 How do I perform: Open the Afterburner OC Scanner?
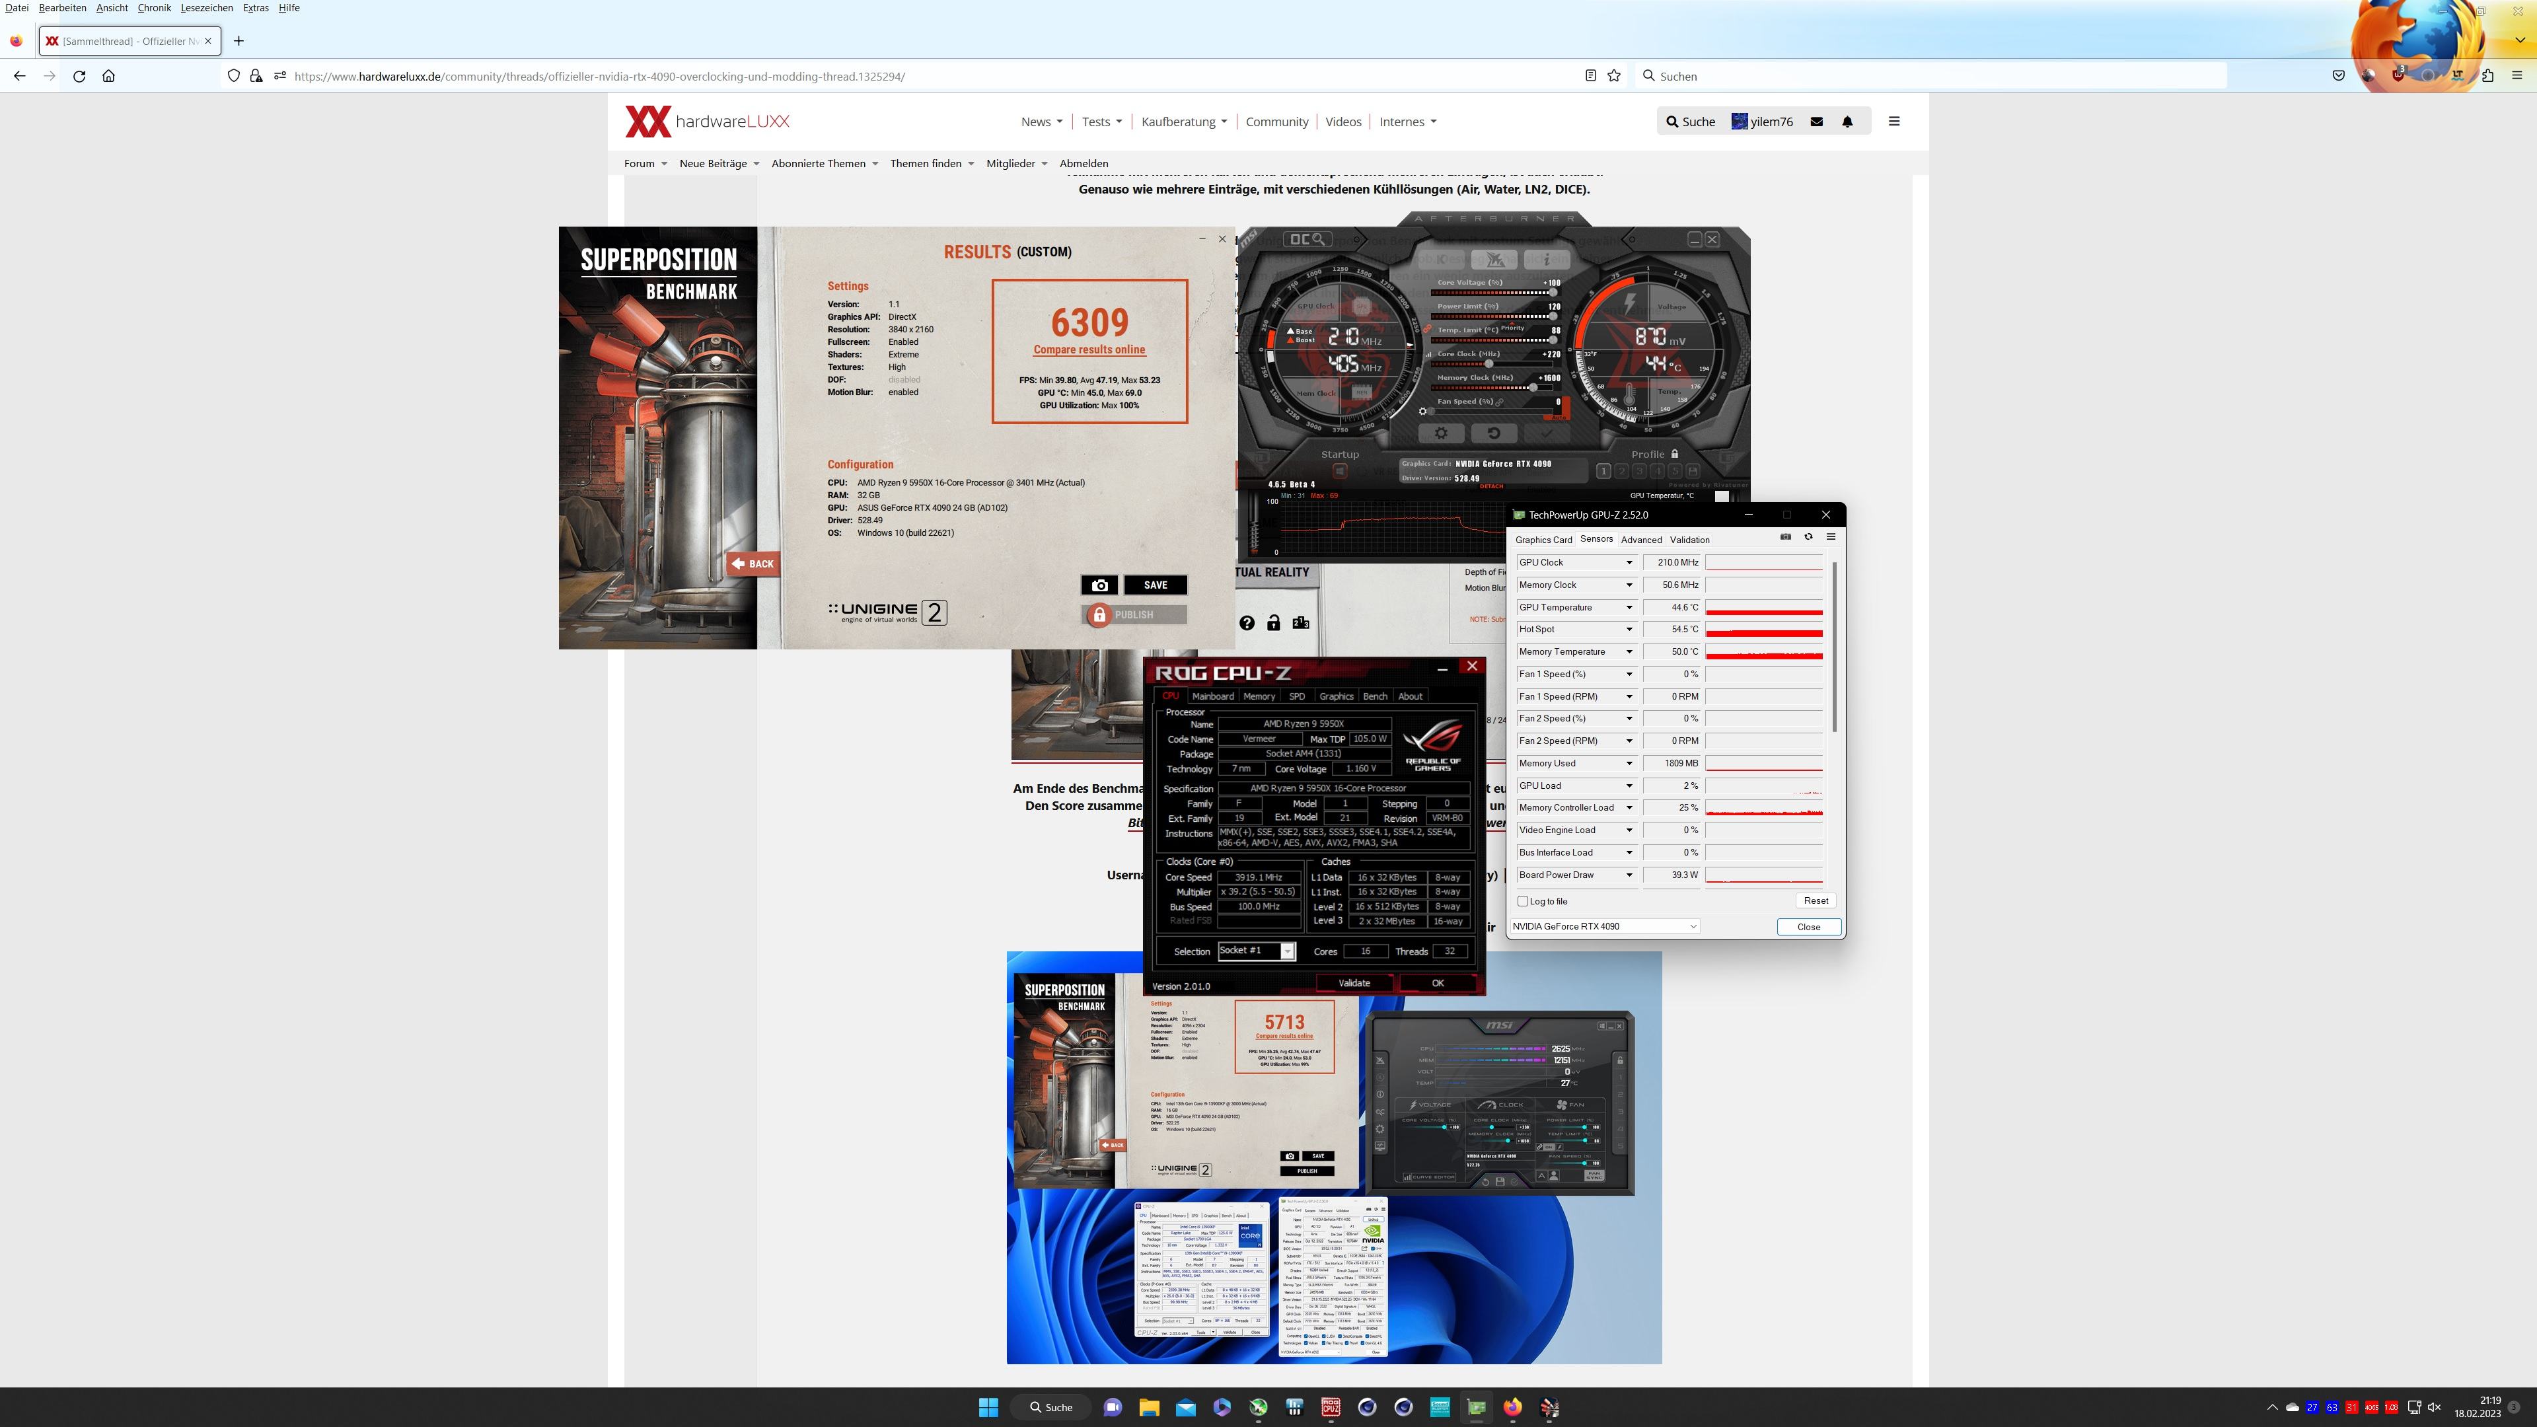[x=1308, y=239]
